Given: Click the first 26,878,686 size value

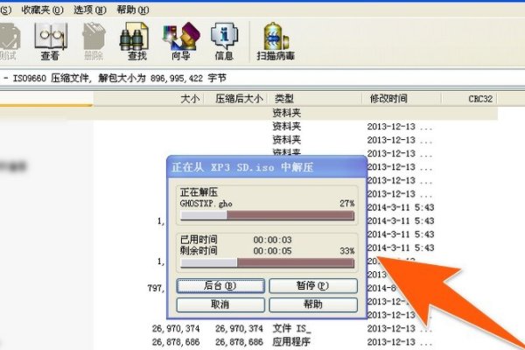Looking at the screenshot, I should click(x=176, y=342).
